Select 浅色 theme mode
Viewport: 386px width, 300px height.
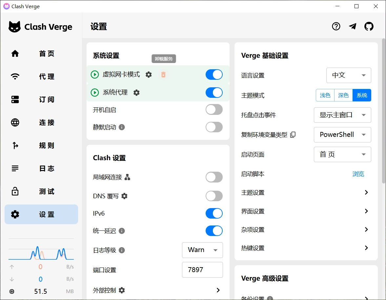coord(325,95)
